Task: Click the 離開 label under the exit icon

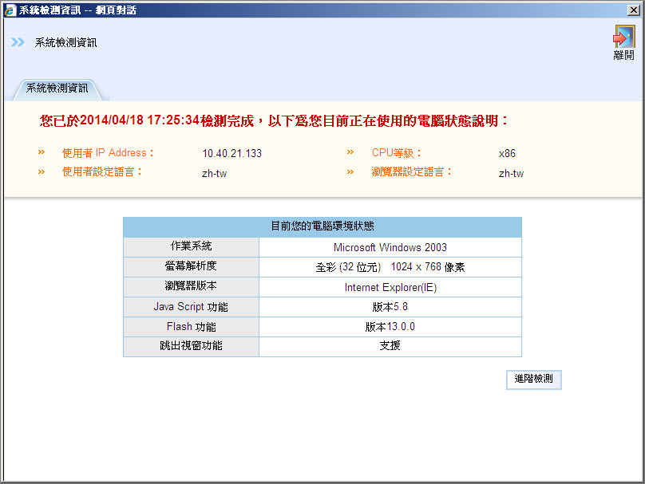Action: pos(623,55)
